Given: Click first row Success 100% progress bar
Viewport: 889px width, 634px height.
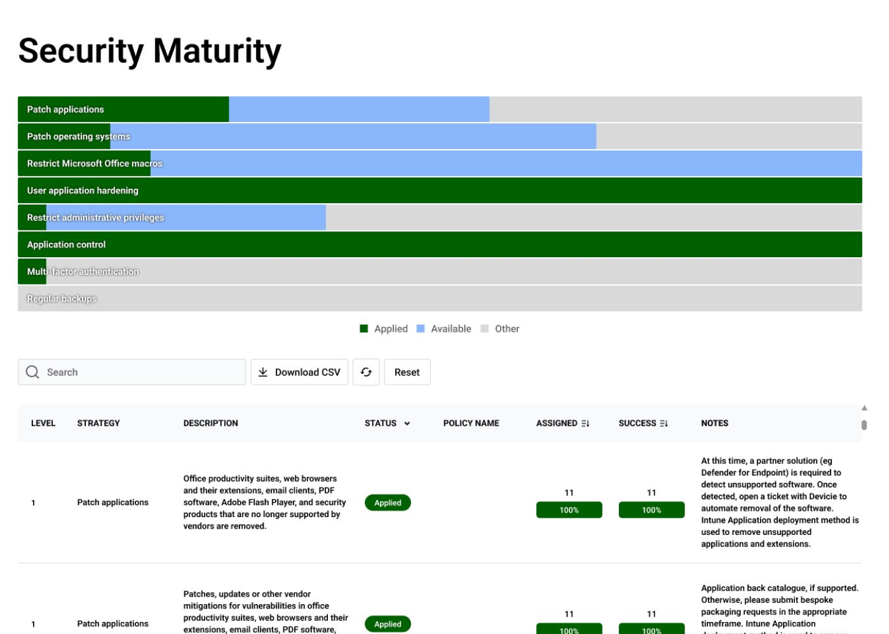Looking at the screenshot, I should point(652,510).
